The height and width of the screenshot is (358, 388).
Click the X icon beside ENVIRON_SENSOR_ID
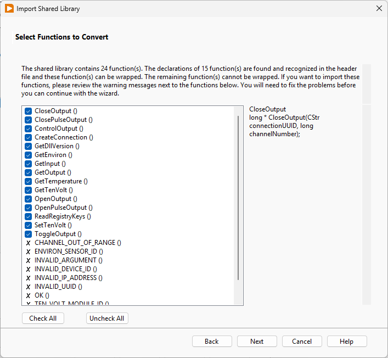pos(29,251)
